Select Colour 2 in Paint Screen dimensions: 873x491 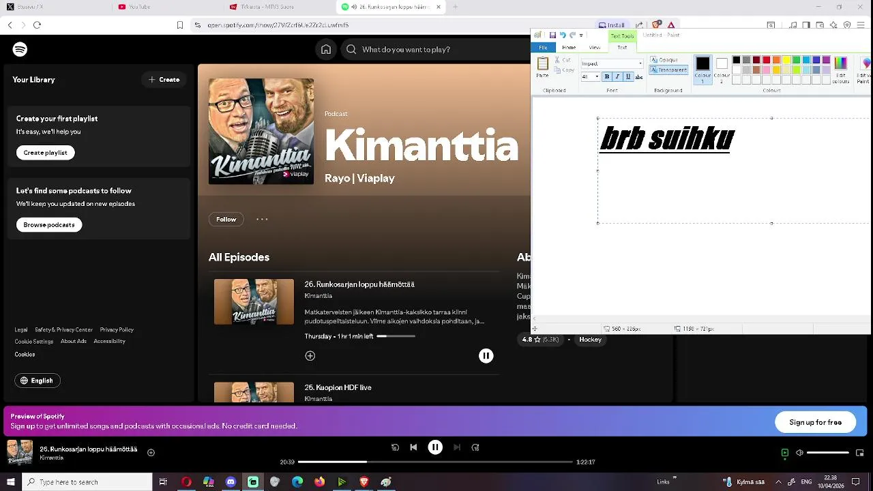(x=722, y=70)
